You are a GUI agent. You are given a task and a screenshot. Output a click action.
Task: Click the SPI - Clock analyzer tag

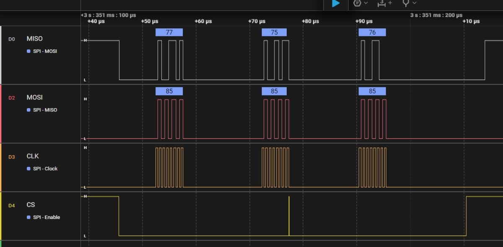(x=45, y=169)
